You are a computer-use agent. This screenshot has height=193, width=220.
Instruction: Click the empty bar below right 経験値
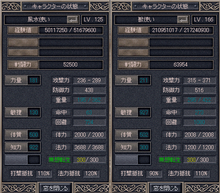166,42
